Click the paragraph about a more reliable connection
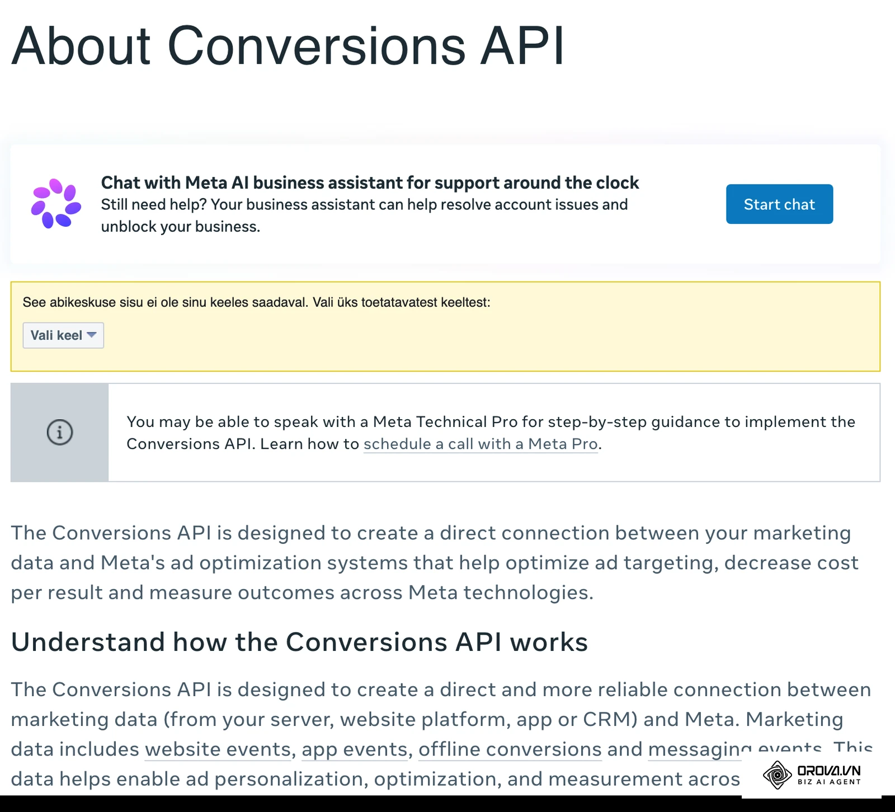The width and height of the screenshot is (895, 812). pos(441,734)
